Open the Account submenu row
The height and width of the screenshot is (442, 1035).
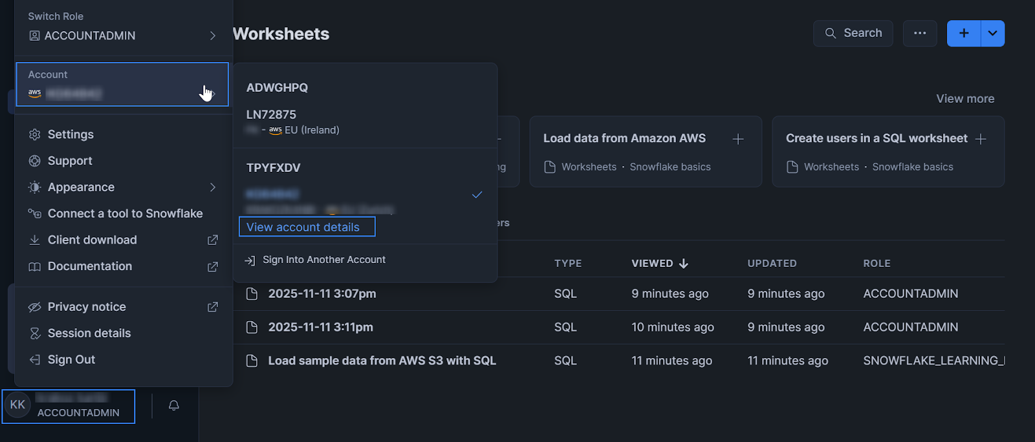[x=122, y=84]
